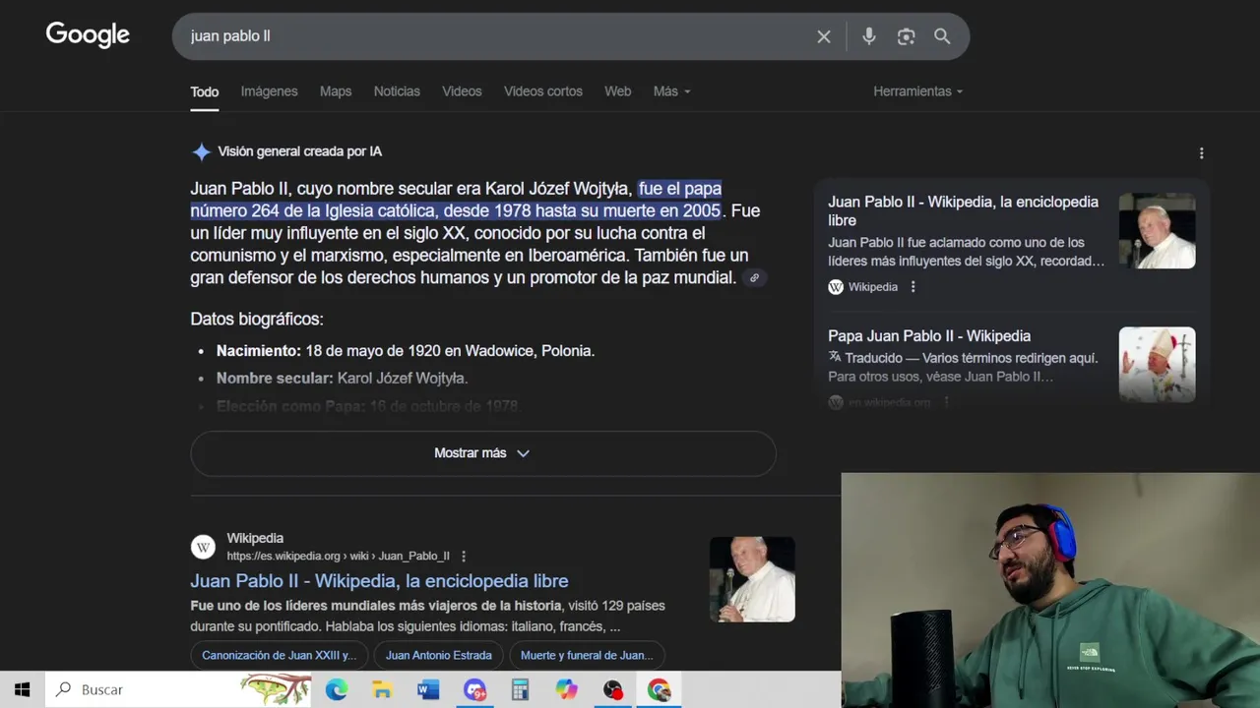Open 'Canonización de Juan XXIII y...' sitelink
Viewport: 1260px width, 708px height.
pos(279,655)
